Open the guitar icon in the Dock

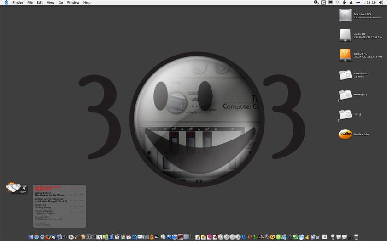click(x=77, y=237)
